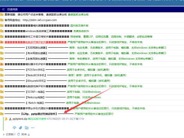Image resolution: width=184 pixels, height=138 pixels.
Task: Open the 游戏工作室日常软件 folder icon
Action: tap(2, 37)
